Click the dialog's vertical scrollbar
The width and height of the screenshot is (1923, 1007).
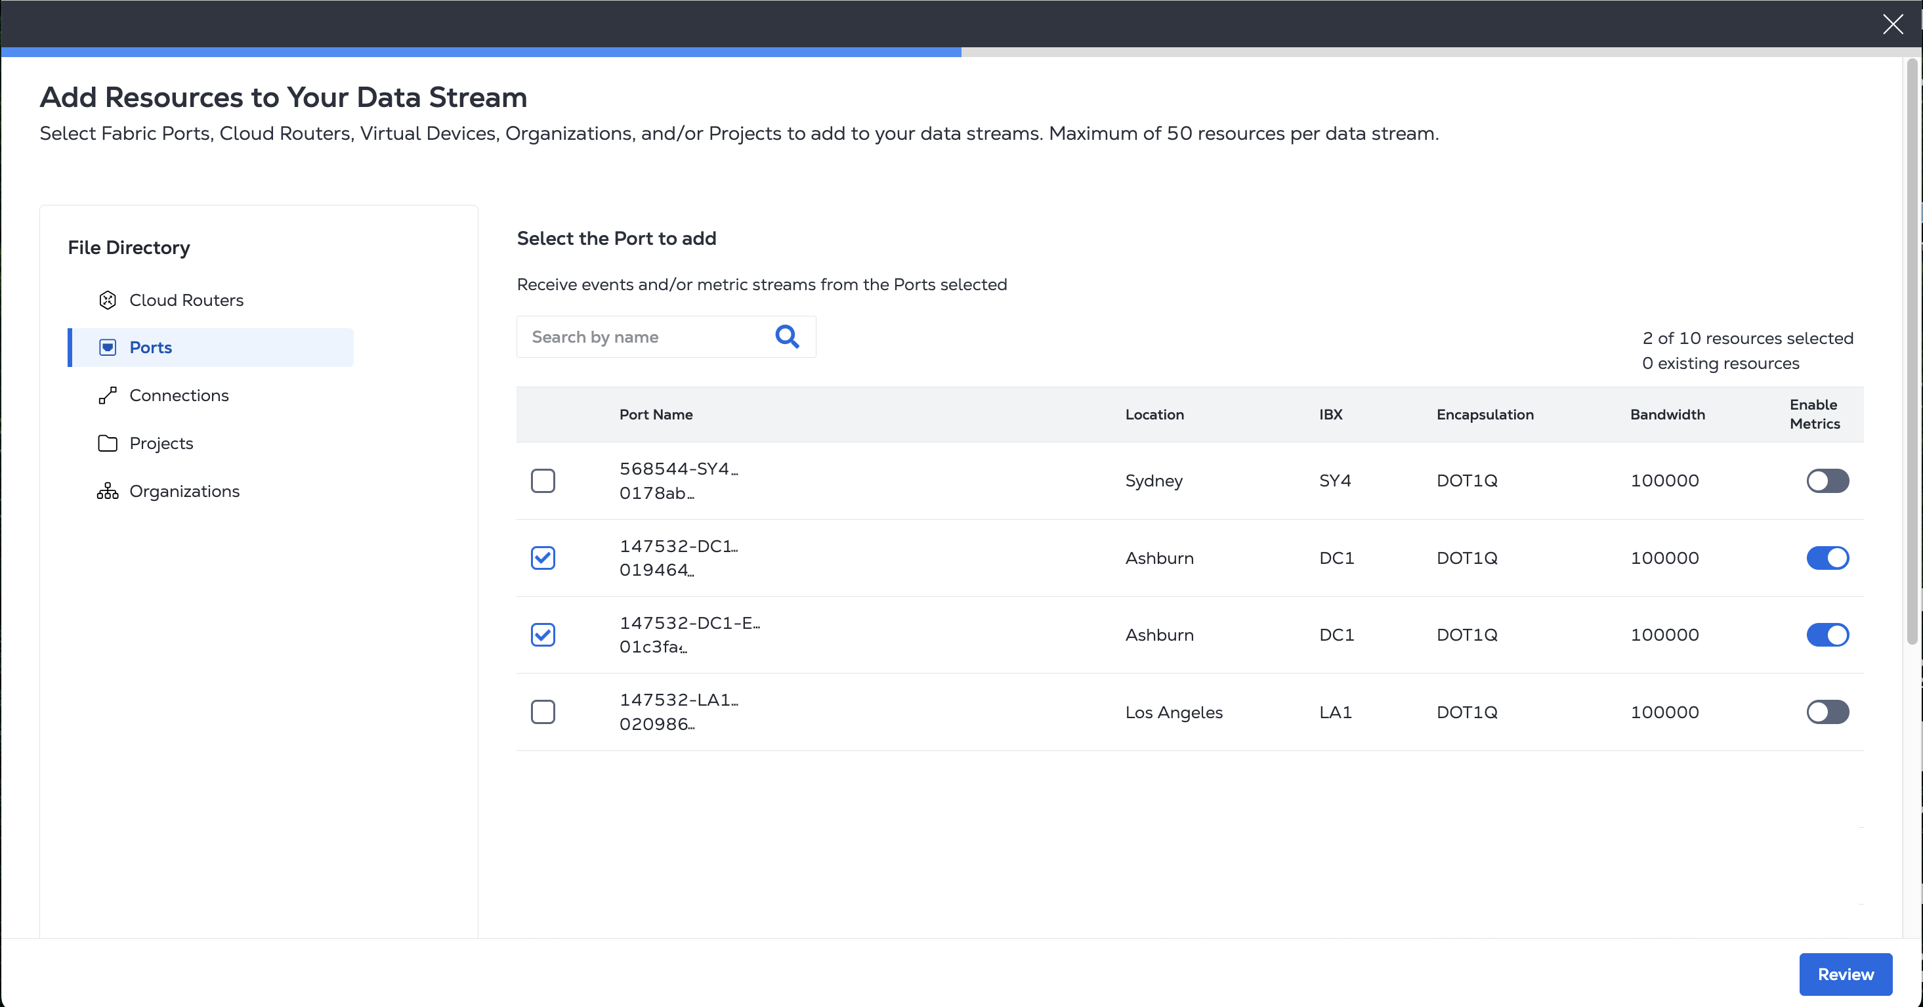click(1912, 351)
